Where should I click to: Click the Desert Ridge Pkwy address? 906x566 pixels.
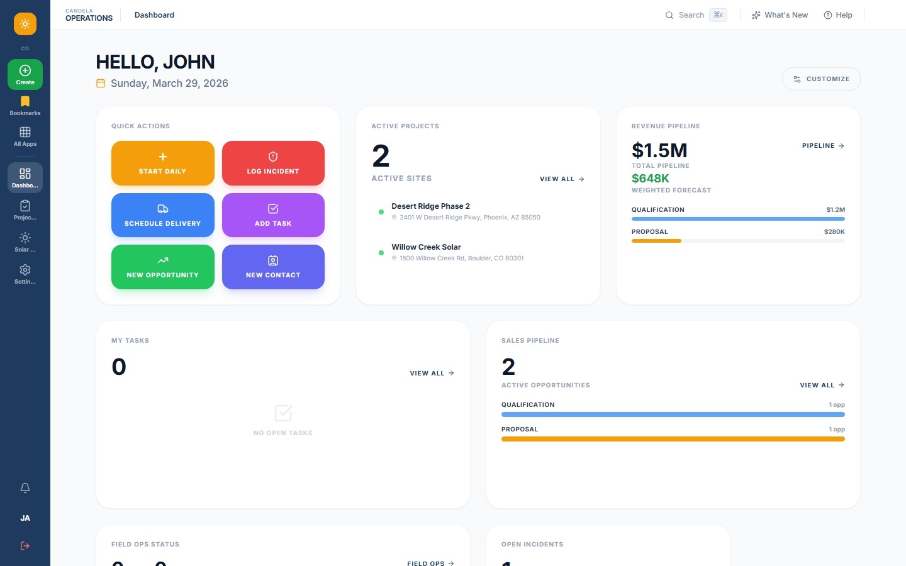pyautogui.click(x=470, y=218)
